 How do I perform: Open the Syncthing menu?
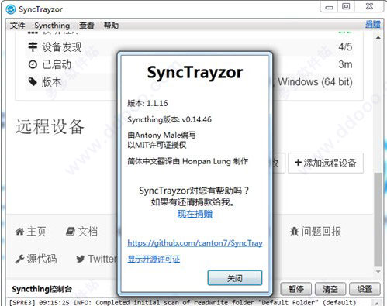[x=52, y=26]
